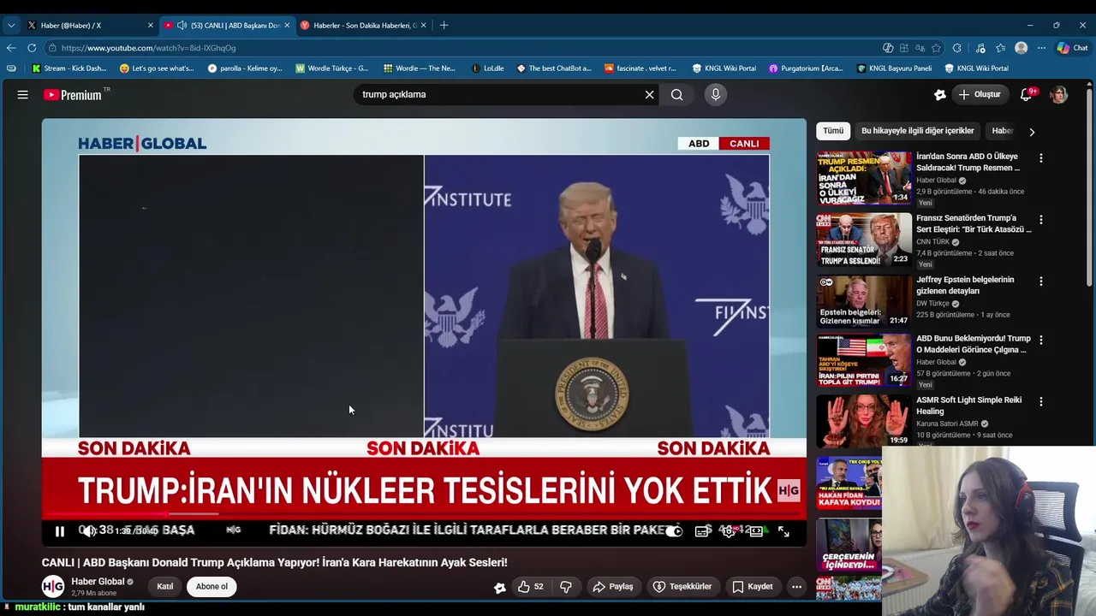Switch to the 'Haberler - Son Dakika Haberleri' tab
The image size is (1096, 616).
point(364,26)
